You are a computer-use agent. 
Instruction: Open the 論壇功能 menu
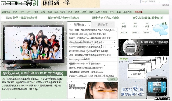pos(6,12)
